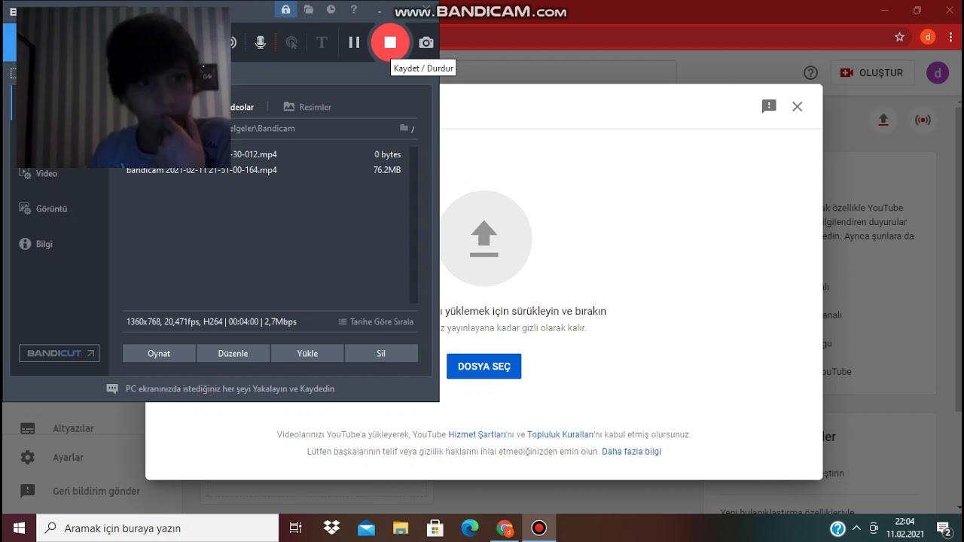964x542 pixels.
Task: Open Chrome from the taskbar
Action: [x=505, y=528]
